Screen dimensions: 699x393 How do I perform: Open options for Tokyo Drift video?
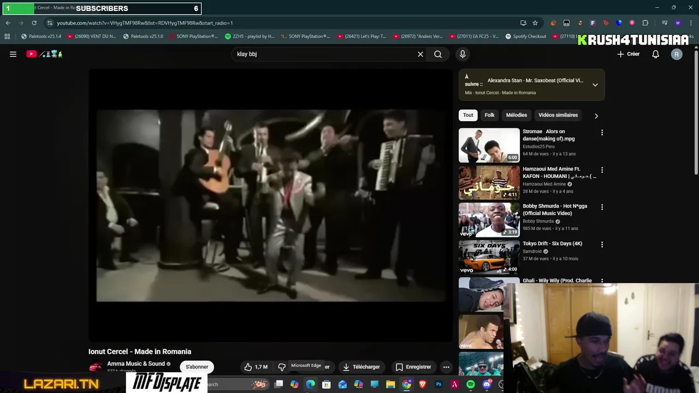[x=602, y=245]
